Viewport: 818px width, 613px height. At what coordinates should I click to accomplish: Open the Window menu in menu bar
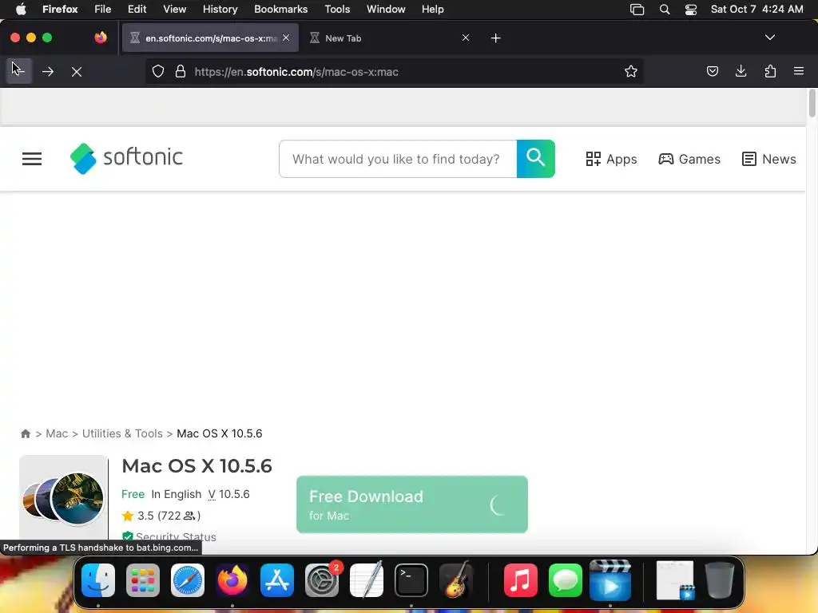386,9
